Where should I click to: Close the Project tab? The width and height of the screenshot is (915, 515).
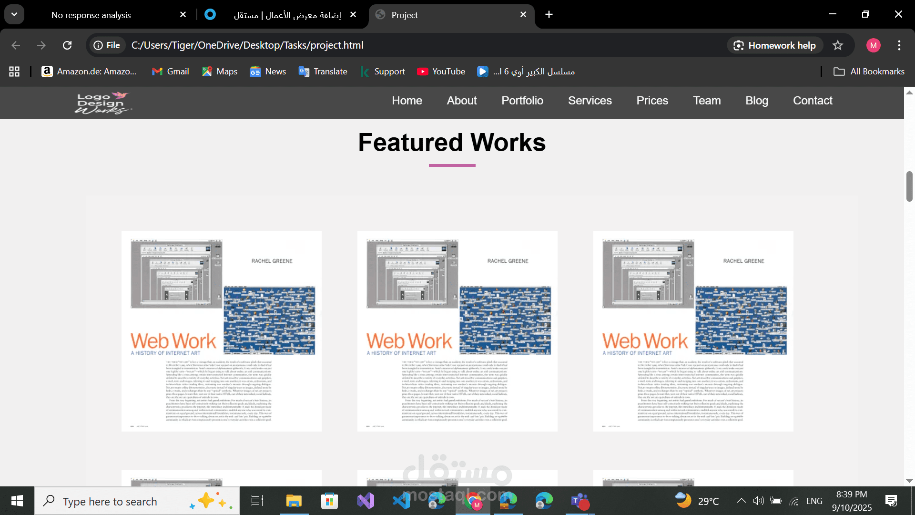523,15
